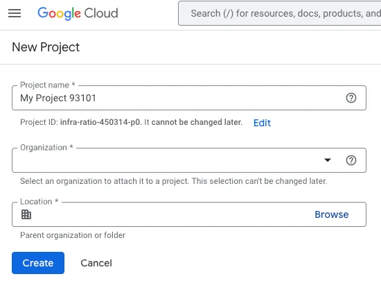Click the Location input field
The height and width of the screenshot is (281, 381).
click(189, 214)
